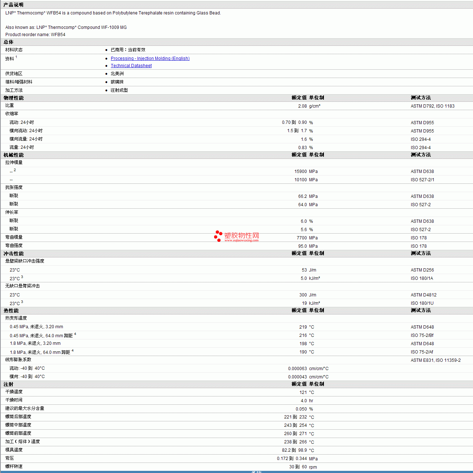Screen dimensions: 473x473
Task: Click the ASTM D4812 test method
Action: click(424, 295)
